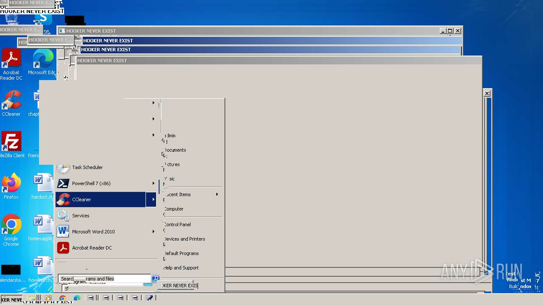The image size is (543, 305).
Task: Launch CCleaner from the desktop icon
Action: pos(11,103)
